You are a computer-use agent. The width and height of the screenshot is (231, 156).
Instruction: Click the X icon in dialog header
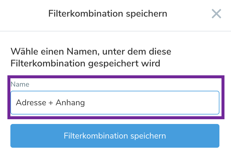tap(216, 14)
